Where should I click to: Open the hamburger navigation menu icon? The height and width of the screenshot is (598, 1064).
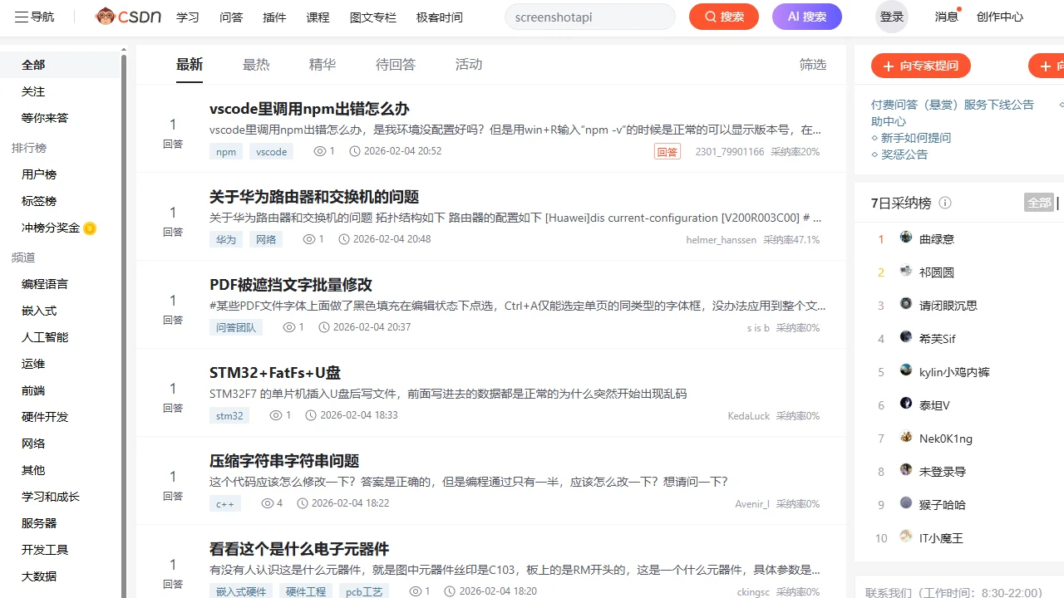(21, 17)
